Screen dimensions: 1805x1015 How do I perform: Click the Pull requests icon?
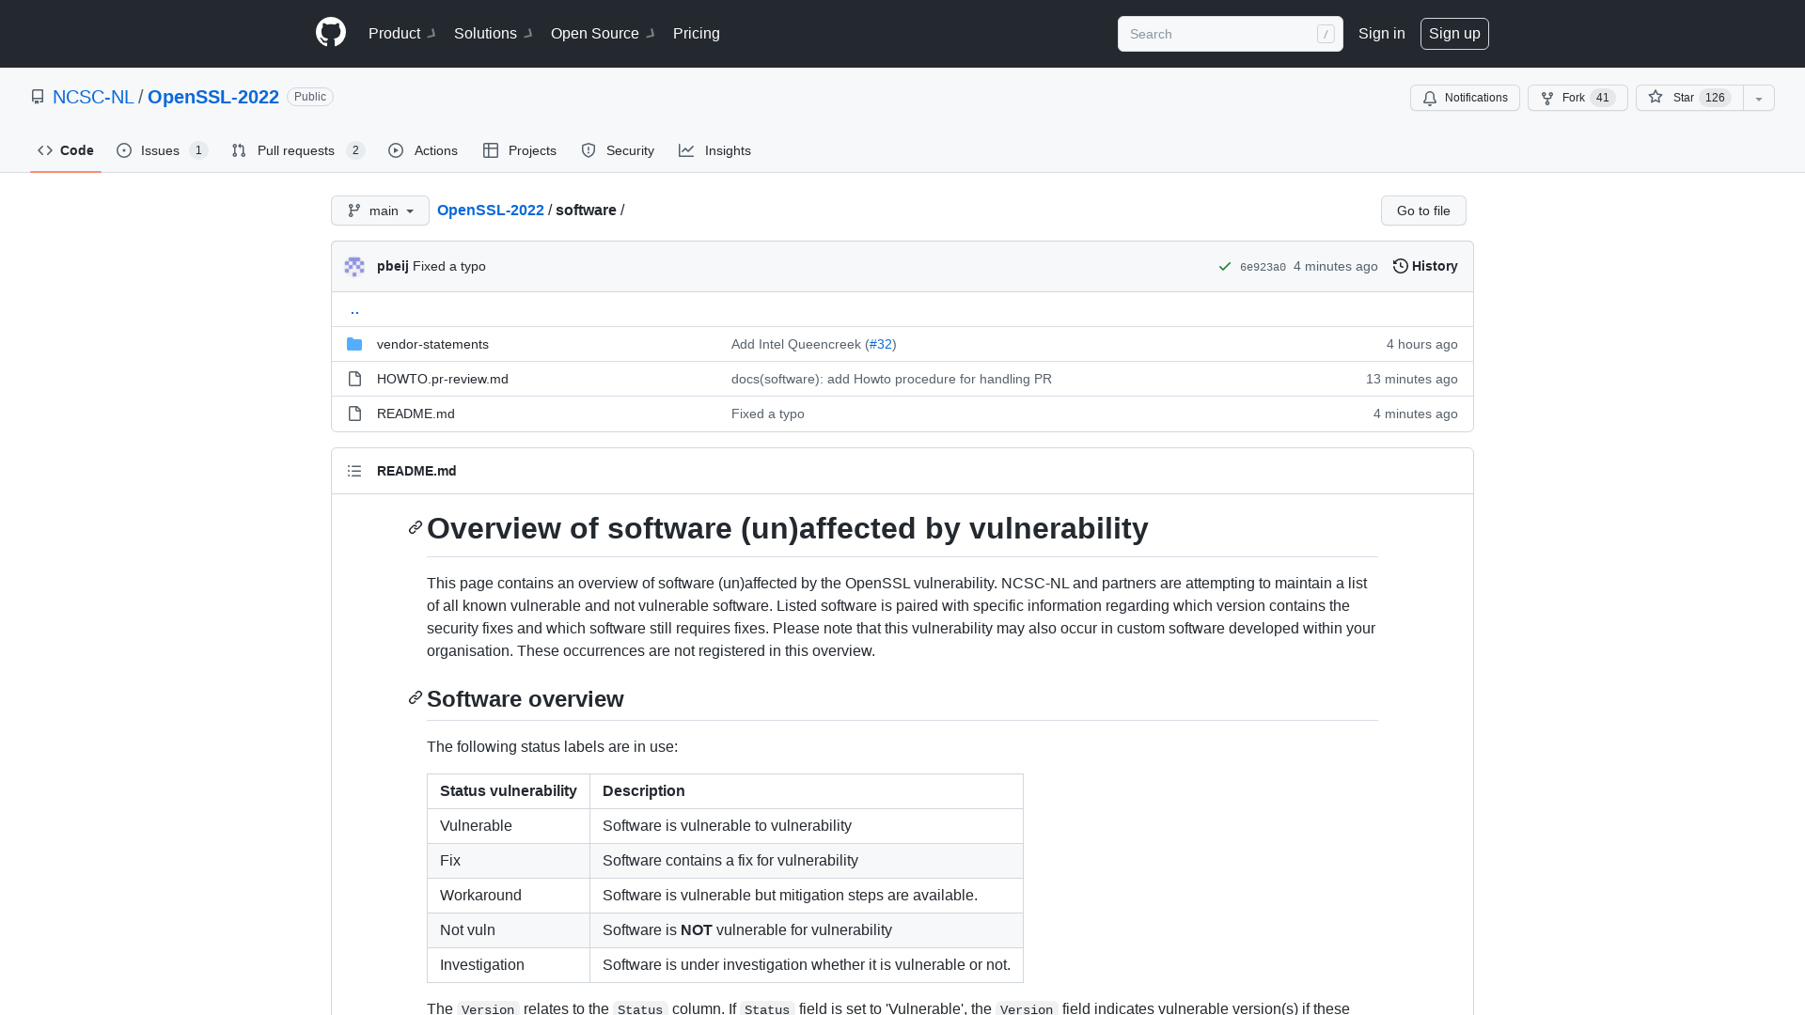240,150
